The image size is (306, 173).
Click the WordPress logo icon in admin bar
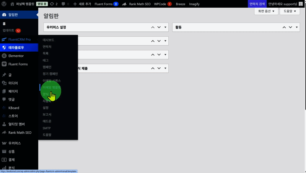tap(4, 4)
